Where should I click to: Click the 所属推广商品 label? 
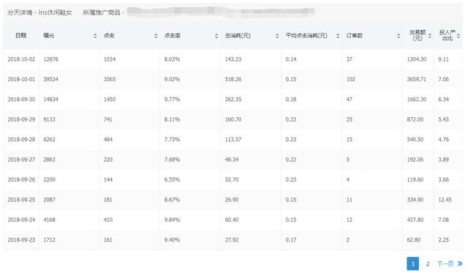click(102, 12)
